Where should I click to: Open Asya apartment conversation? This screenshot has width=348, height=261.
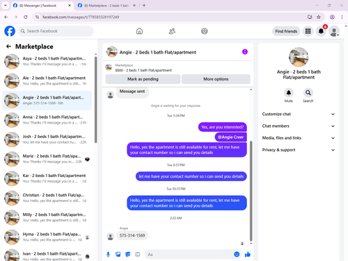coord(47,61)
